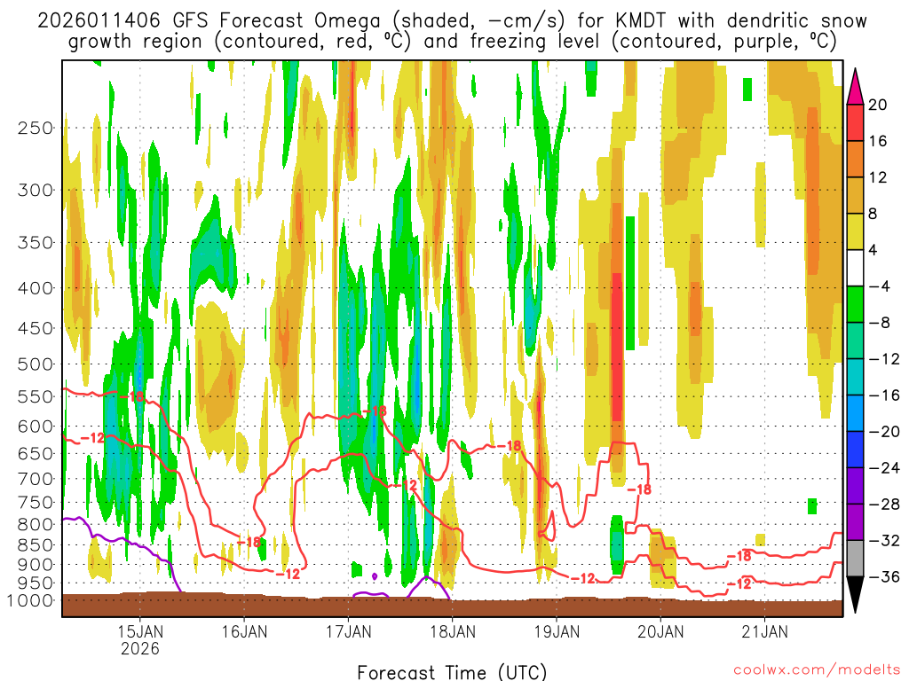The image size is (909, 681).
Task: Pick the purple swatch between -28 and -32
Action: point(855,522)
